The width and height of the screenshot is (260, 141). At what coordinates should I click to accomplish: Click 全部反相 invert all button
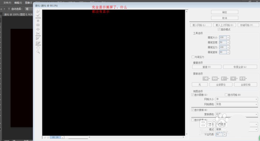tap(245, 85)
